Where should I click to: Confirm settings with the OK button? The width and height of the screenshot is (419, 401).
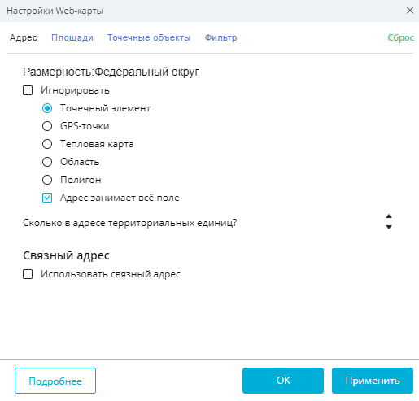[283, 381]
